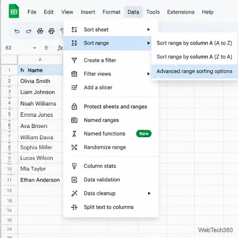Open the Data menu
238x238 pixels.
133,12
